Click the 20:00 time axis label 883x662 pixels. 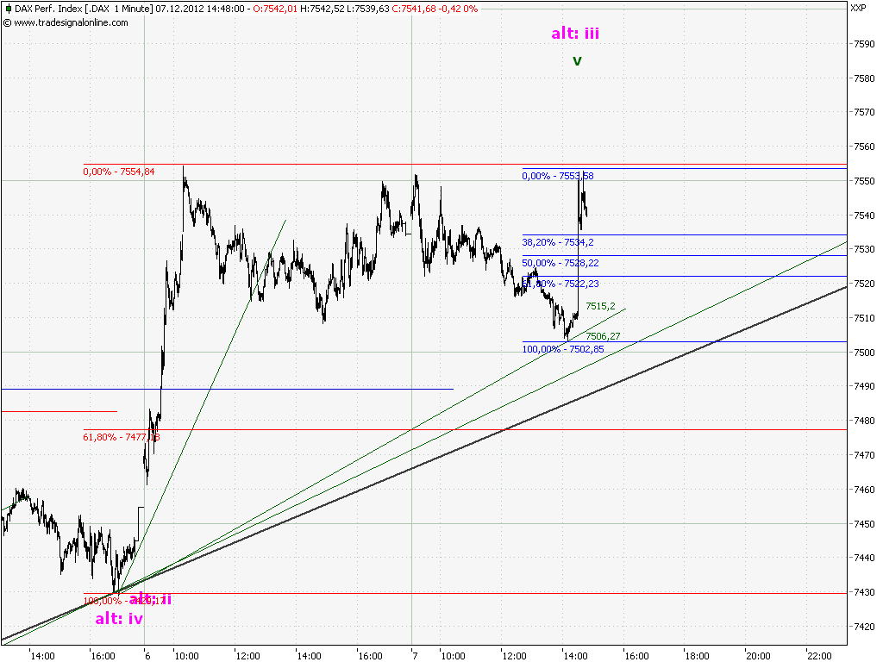coord(757,656)
